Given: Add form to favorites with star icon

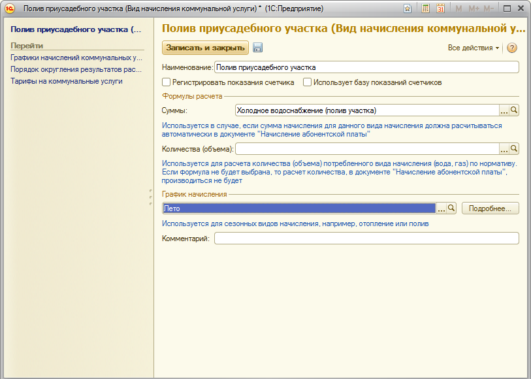Looking at the screenshot, I should tap(408, 8).
